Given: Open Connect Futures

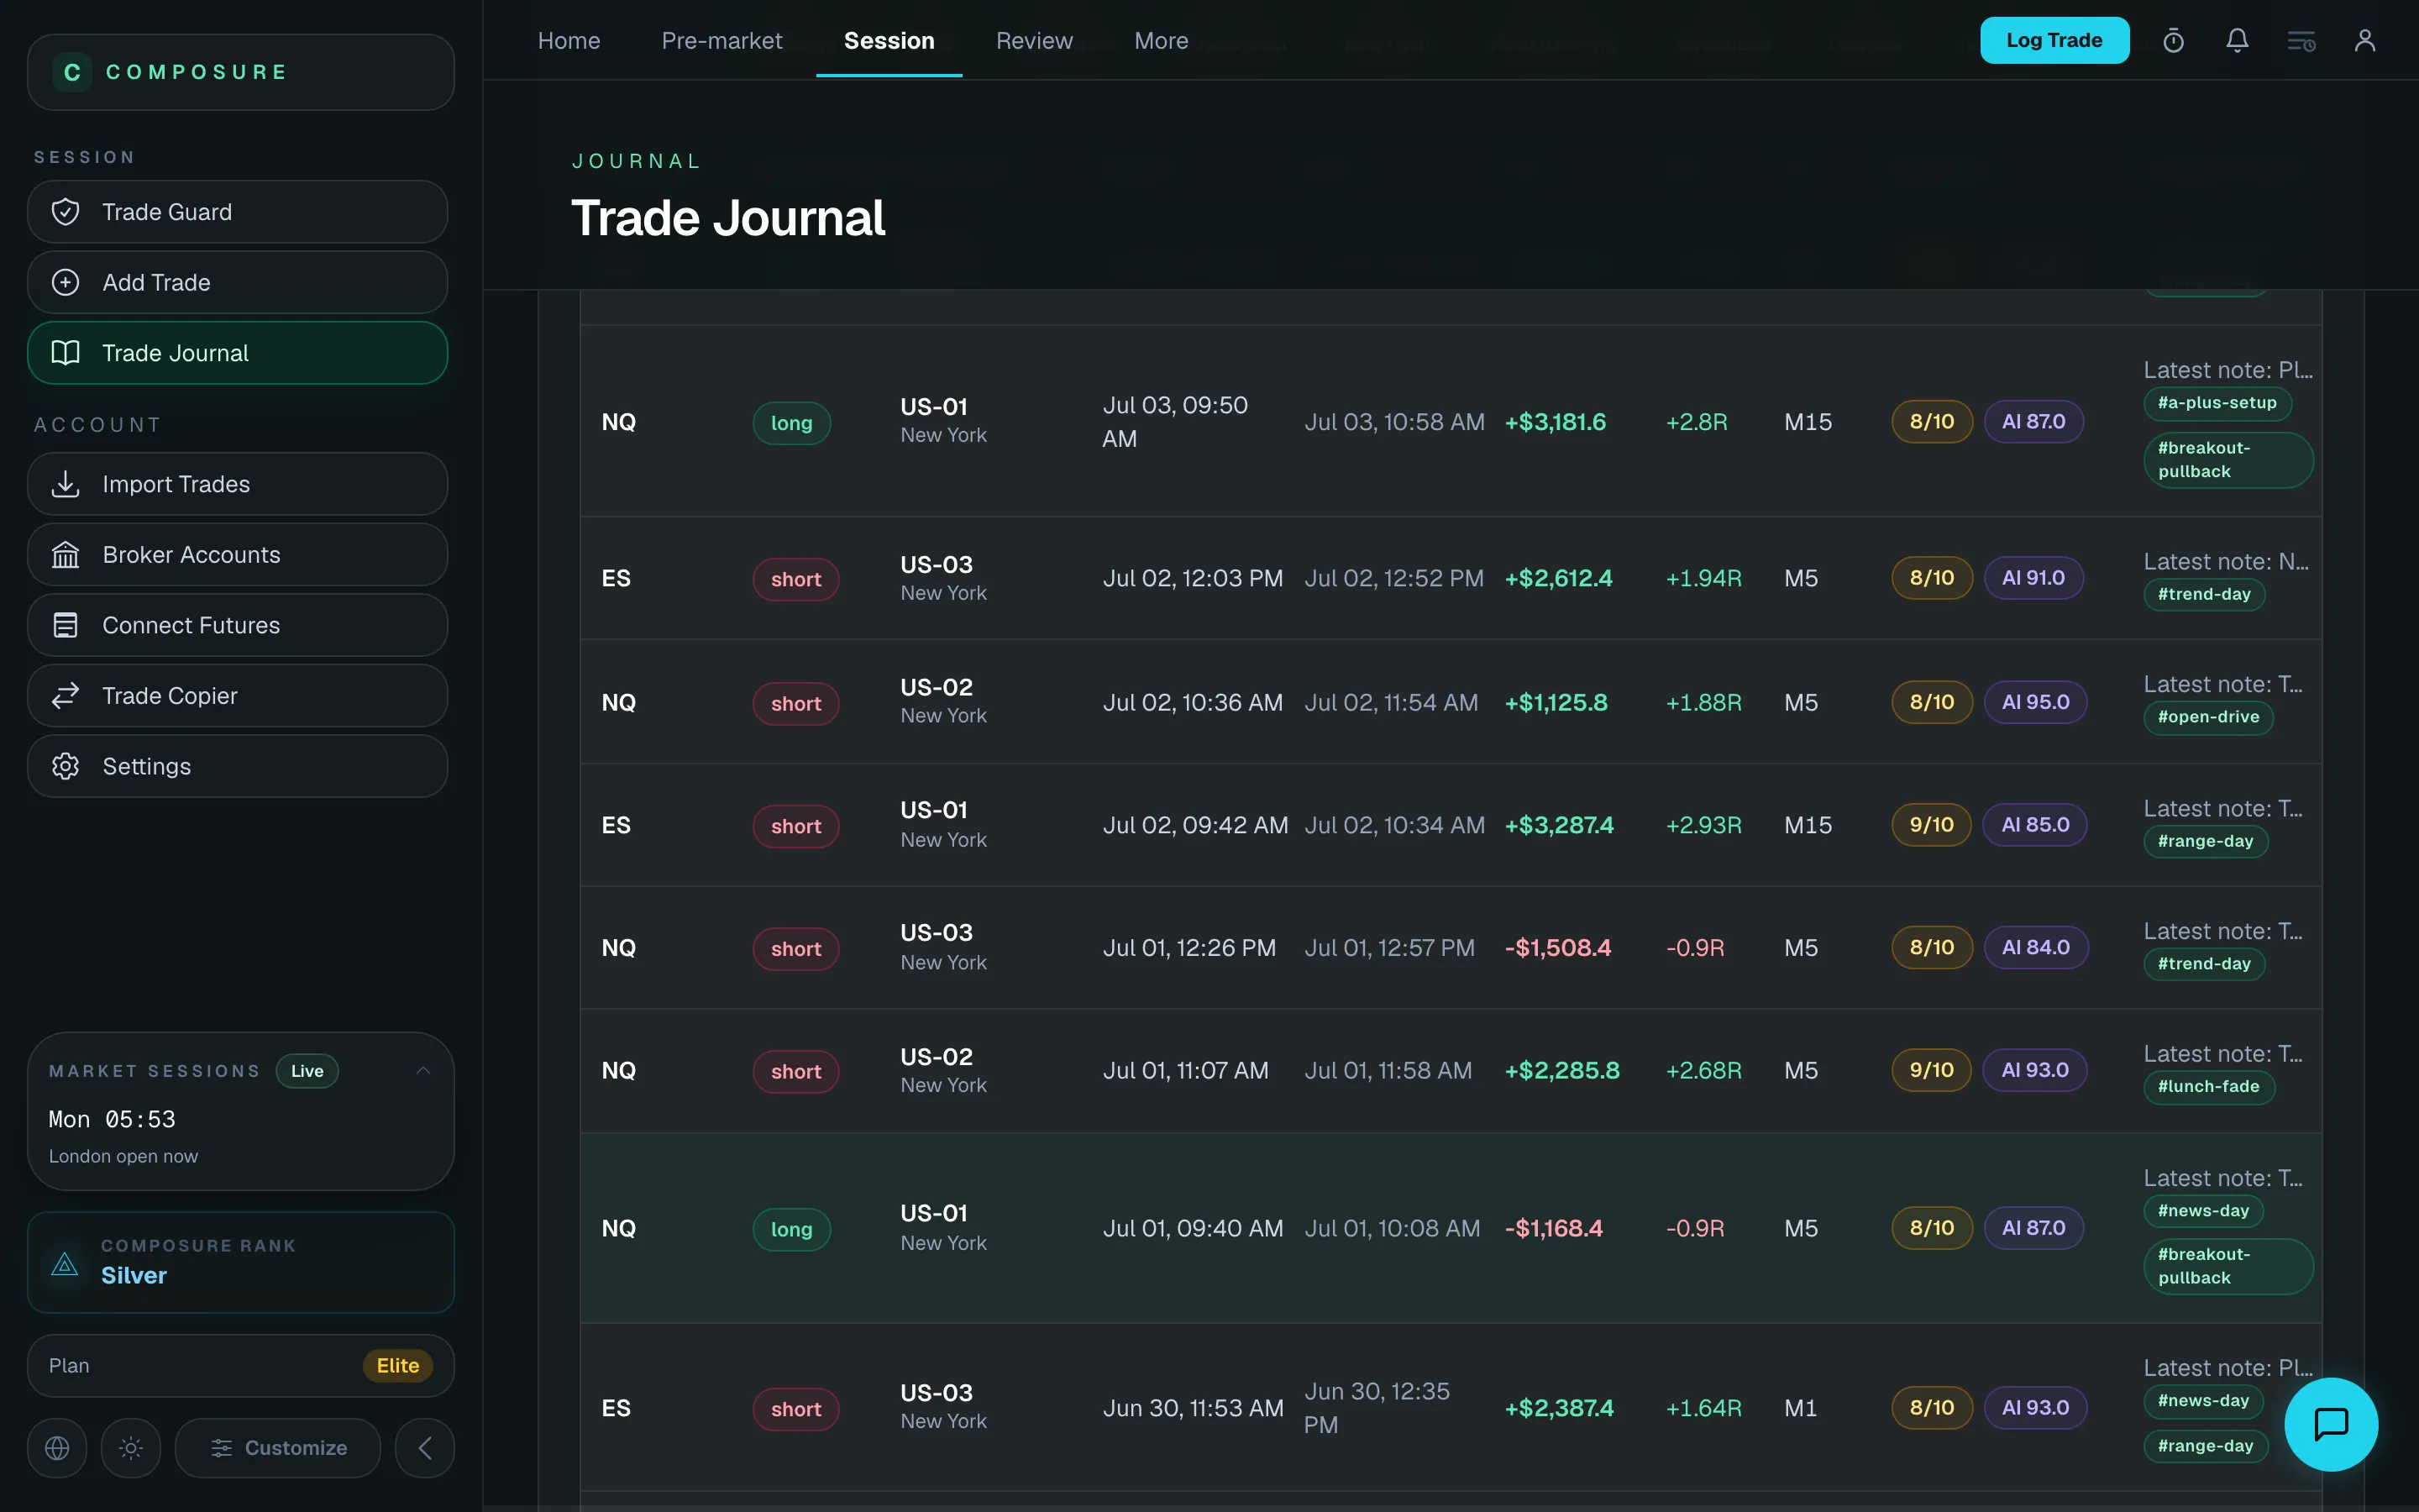Looking at the screenshot, I should click(238, 625).
